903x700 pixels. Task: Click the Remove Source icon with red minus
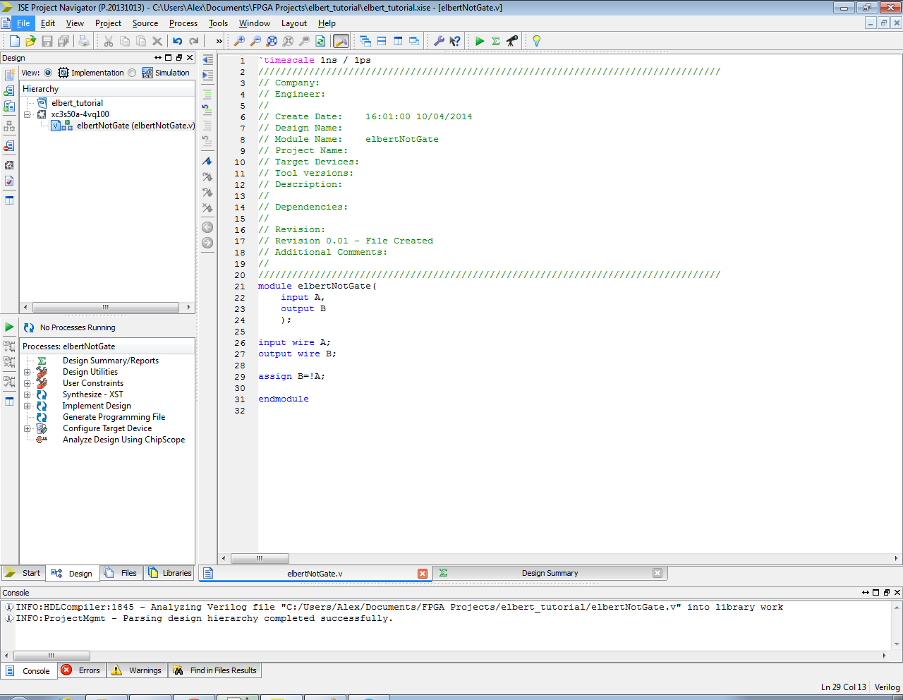(9, 146)
